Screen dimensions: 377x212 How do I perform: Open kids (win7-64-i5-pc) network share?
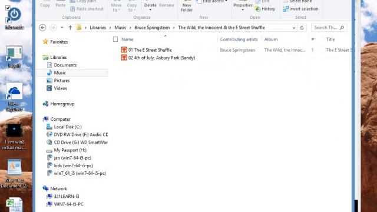(x=73, y=165)
